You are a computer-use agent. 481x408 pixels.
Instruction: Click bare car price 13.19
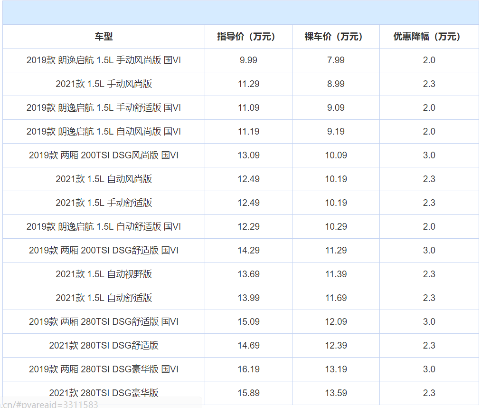336,369
